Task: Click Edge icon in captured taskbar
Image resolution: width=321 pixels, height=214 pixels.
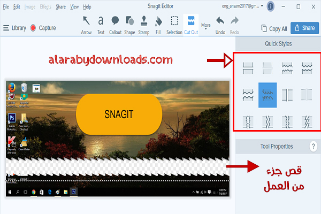Action: click(50, 192)
